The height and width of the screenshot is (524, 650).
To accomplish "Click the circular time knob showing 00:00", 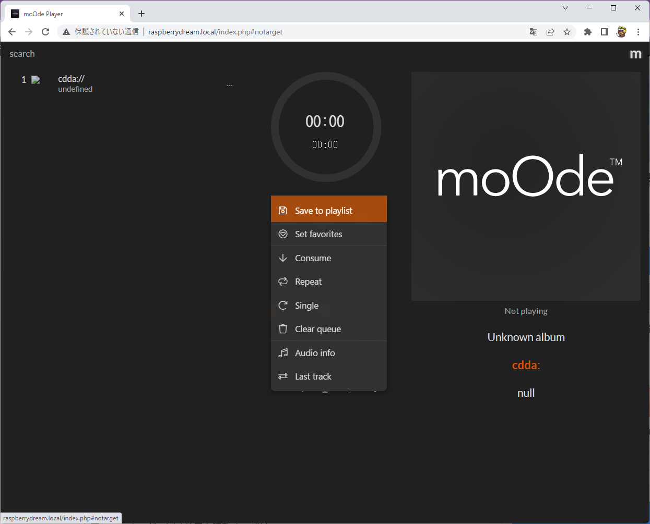I will 326,127.
